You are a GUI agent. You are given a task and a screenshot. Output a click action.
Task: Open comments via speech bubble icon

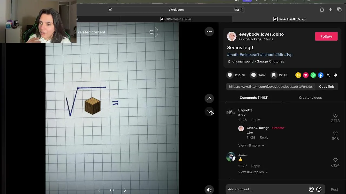[253, 75]
